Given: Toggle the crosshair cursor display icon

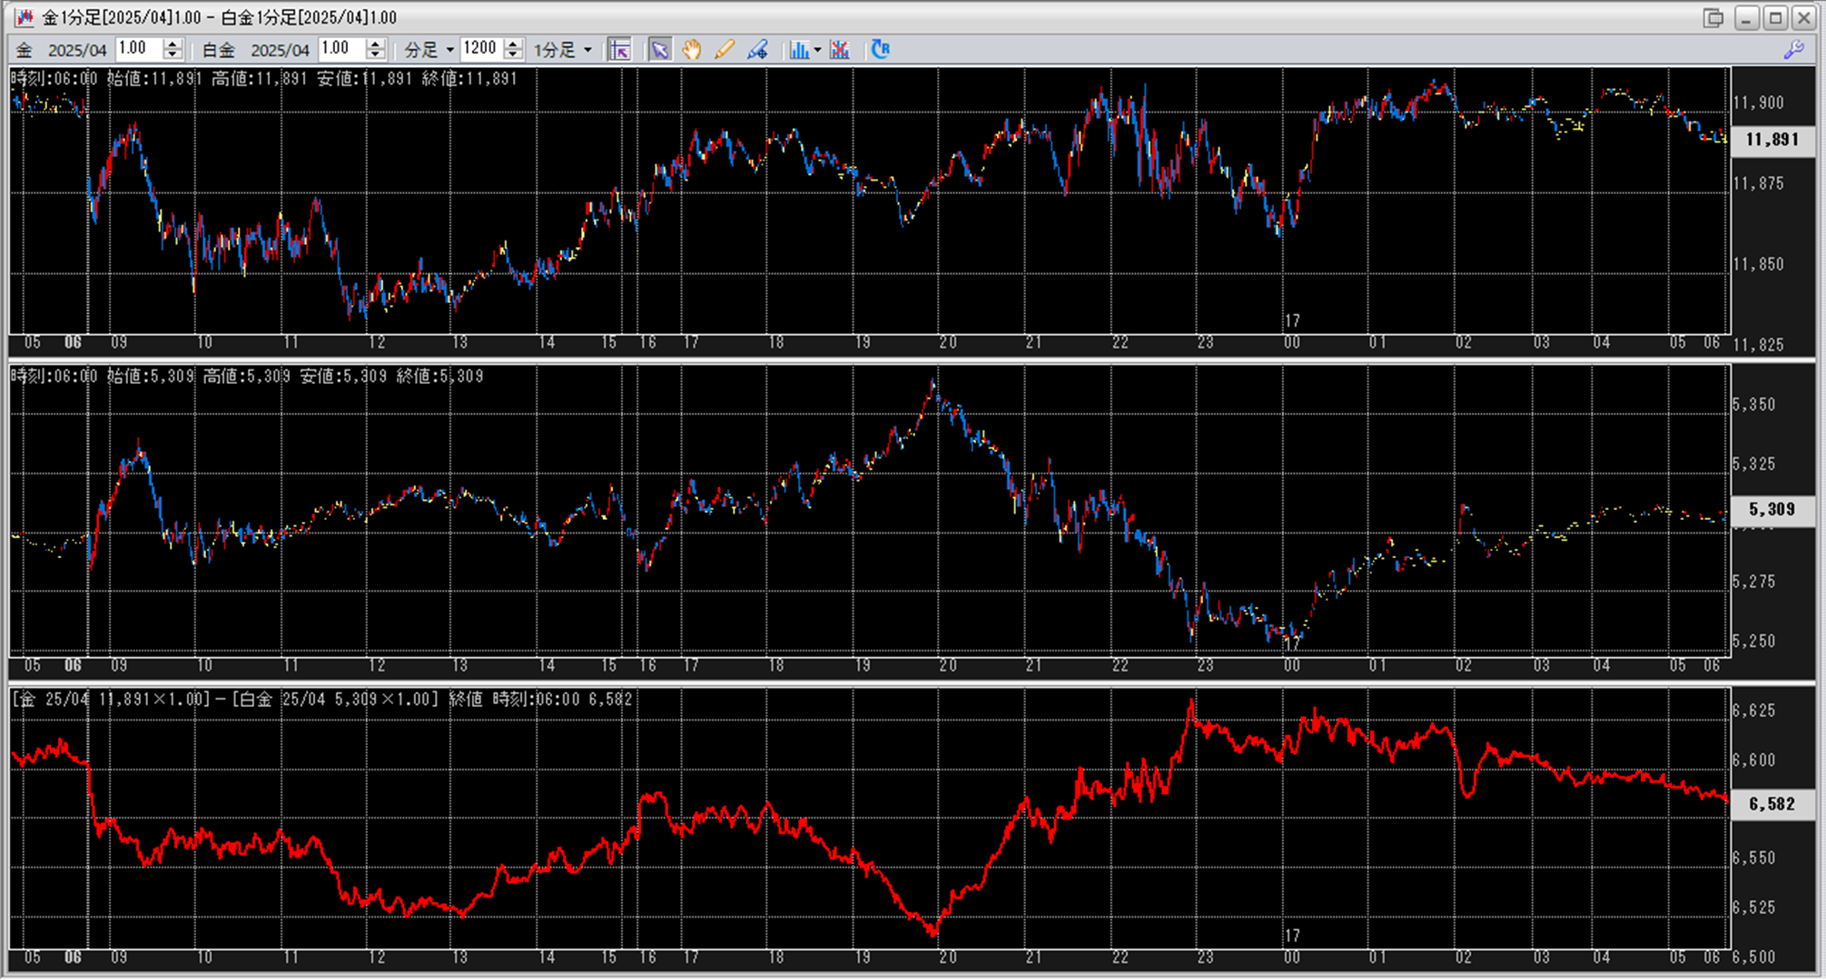Looking at the screenshot, I should 619,50.
